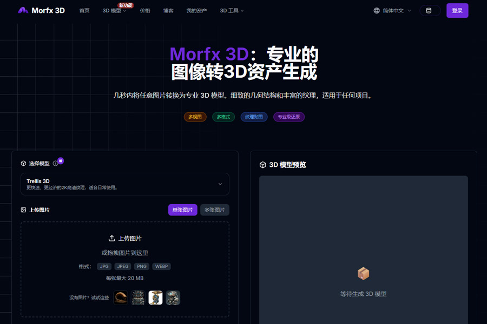Click the package box icon in preview

(x=363, y=273)
